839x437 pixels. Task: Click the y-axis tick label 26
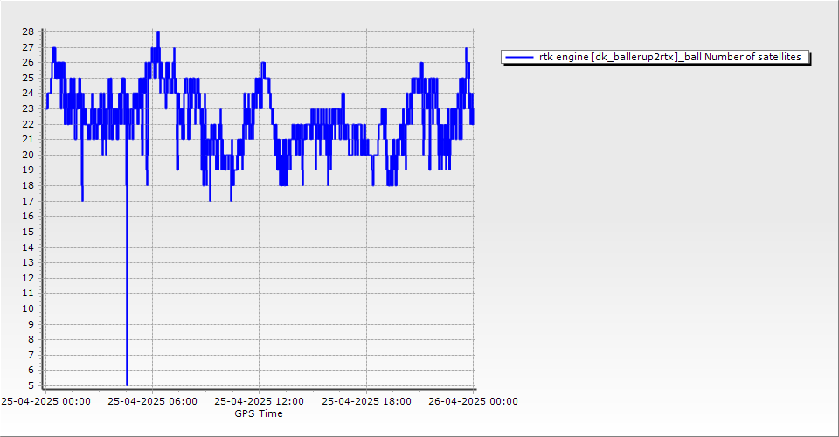point(28,62)
